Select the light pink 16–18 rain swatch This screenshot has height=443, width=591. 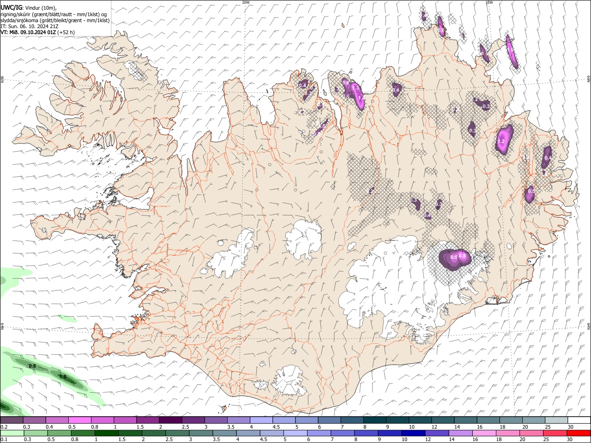484,433
